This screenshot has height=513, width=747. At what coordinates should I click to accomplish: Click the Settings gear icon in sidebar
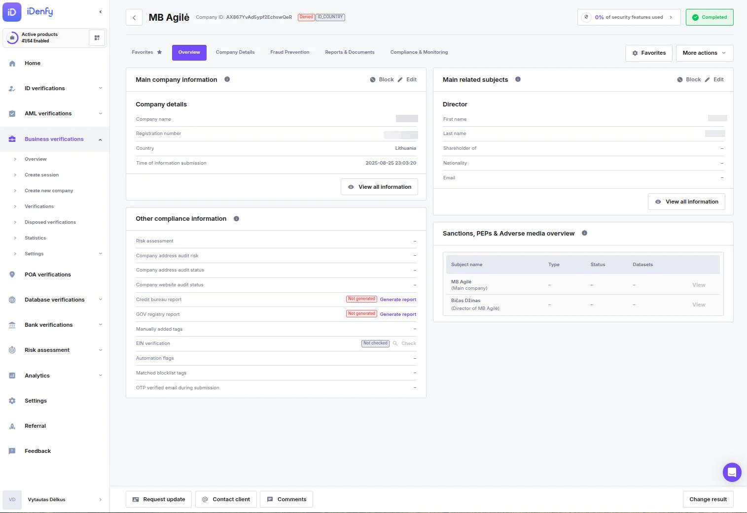click(x=12, y=401)
